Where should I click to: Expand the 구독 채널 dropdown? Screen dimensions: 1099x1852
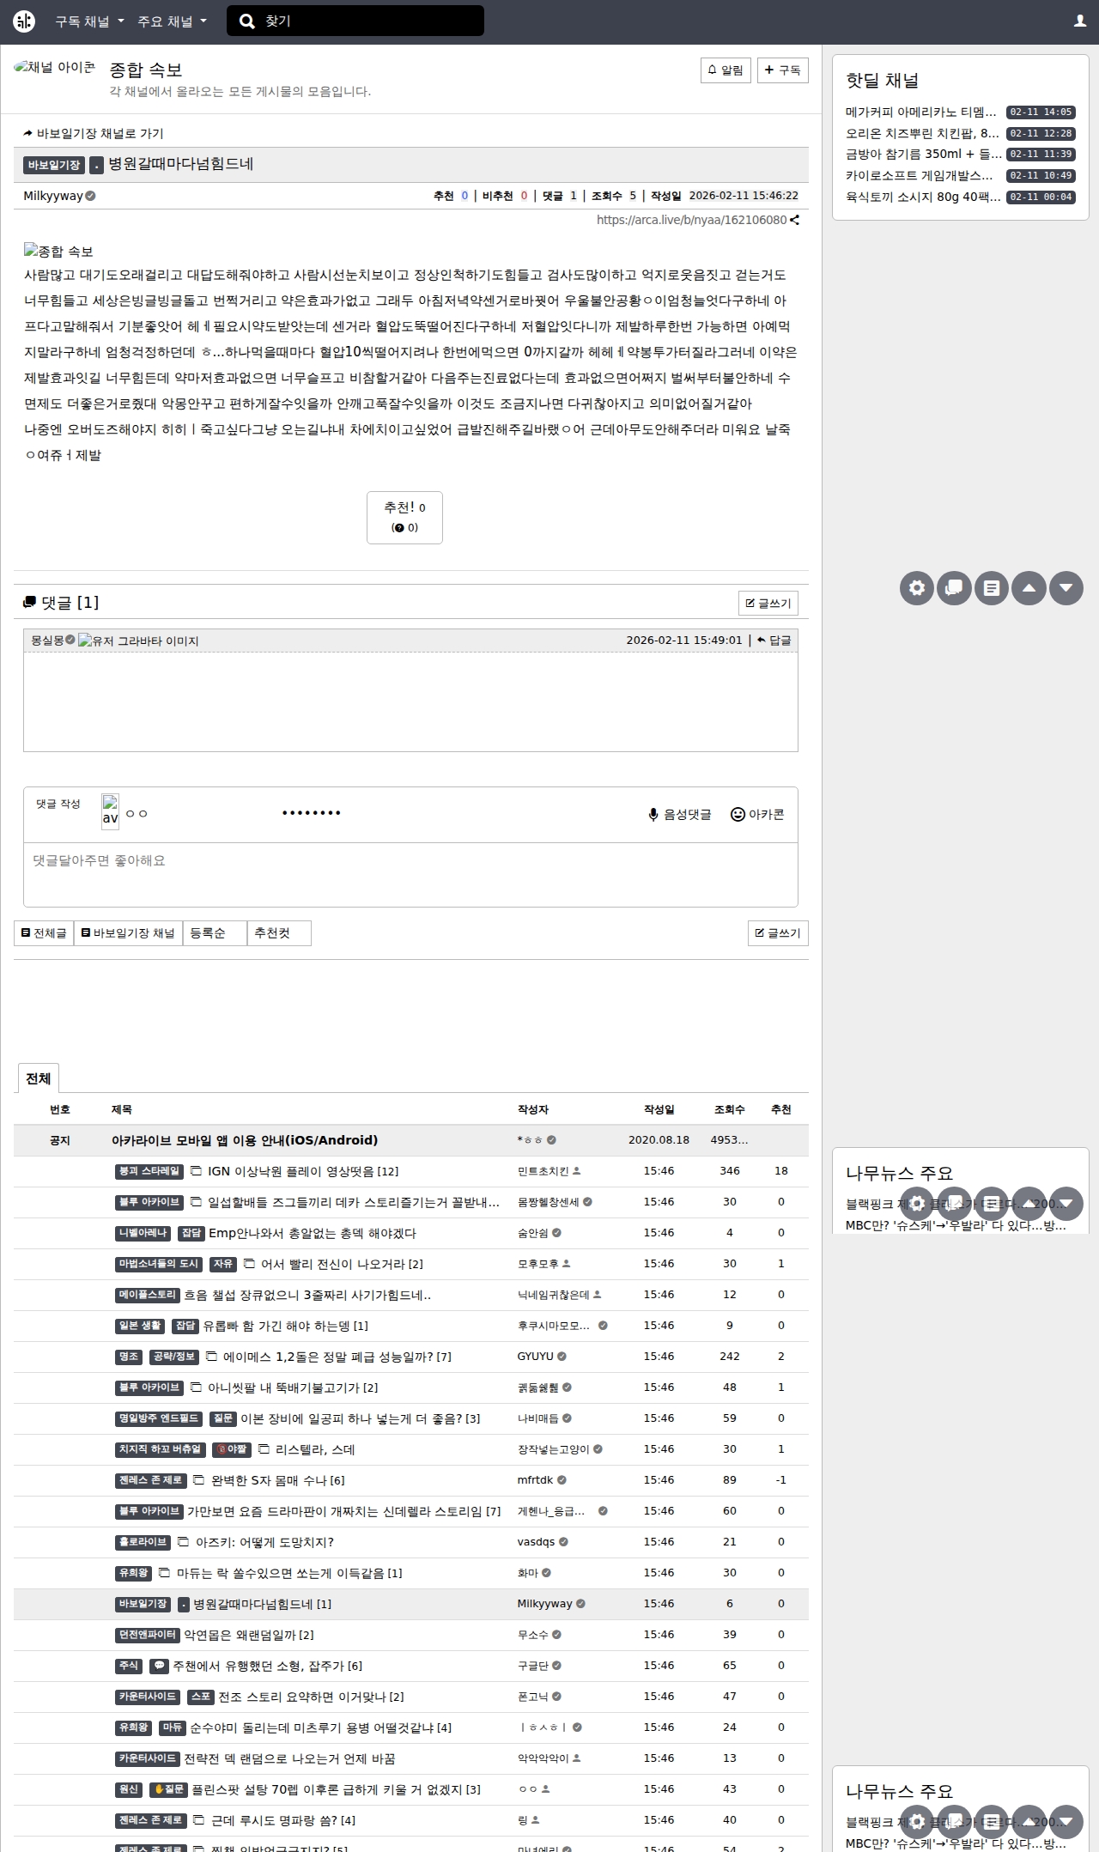90,21
